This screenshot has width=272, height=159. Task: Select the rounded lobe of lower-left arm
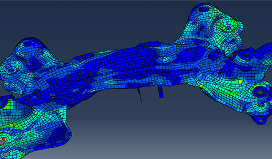click(x=60, y=132)
